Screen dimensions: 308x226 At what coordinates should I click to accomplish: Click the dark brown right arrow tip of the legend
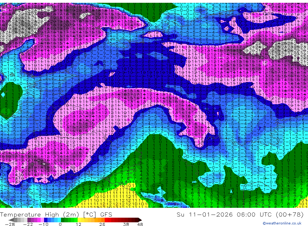pyautogui.click(x=140, y=220)
